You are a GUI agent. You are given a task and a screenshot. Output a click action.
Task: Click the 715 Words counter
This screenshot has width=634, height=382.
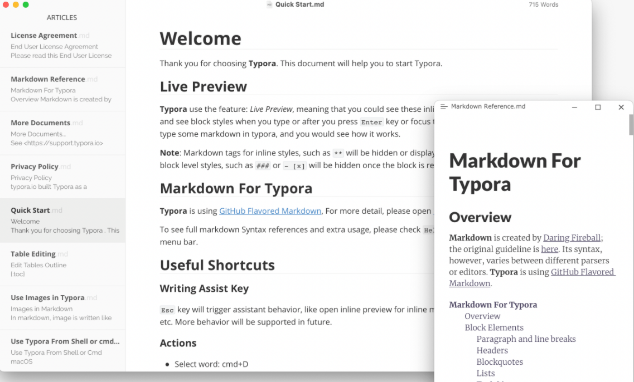pos(544,4)
